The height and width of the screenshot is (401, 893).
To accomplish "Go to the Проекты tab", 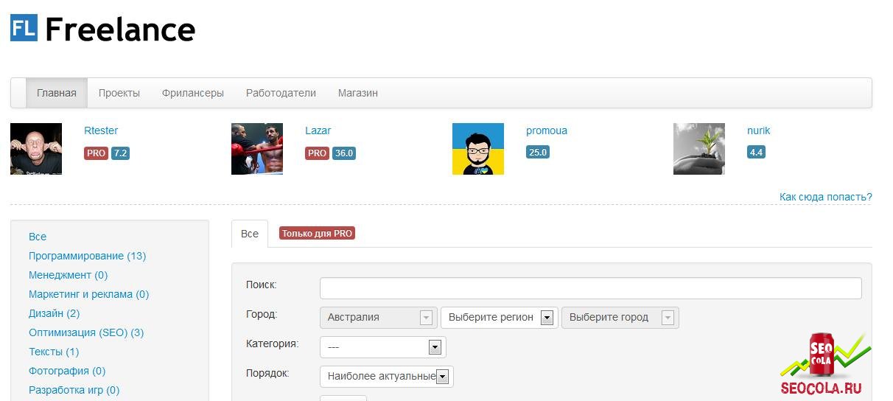I will pyautogui.click(x=119, y=93).
